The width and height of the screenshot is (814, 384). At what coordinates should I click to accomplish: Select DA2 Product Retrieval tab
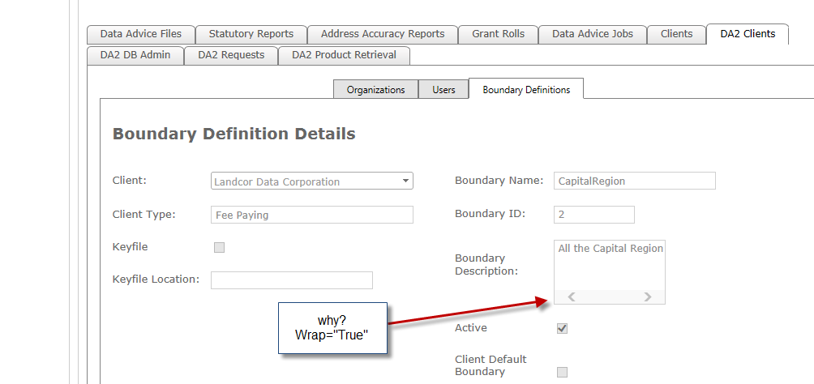[344, 55]
